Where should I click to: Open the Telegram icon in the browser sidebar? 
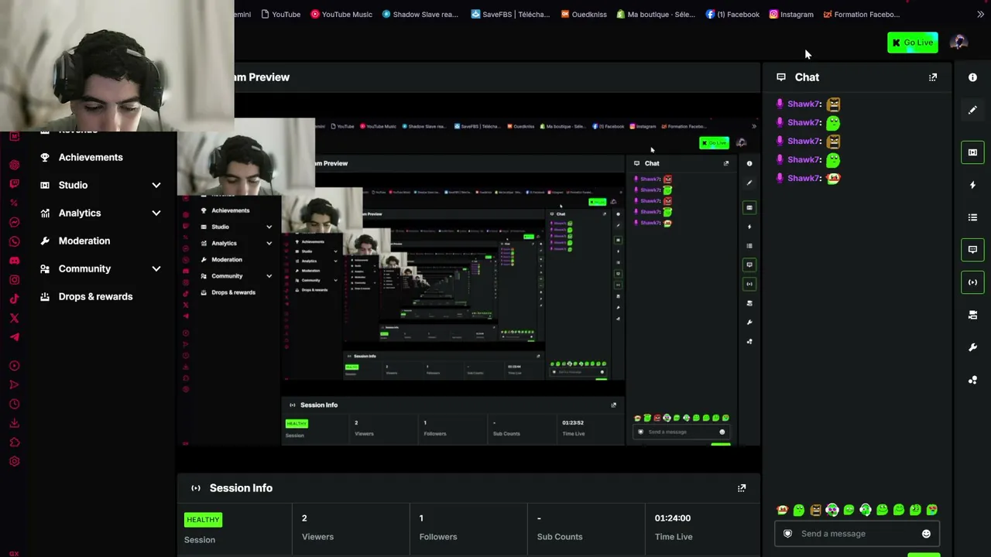click(14, 337)
